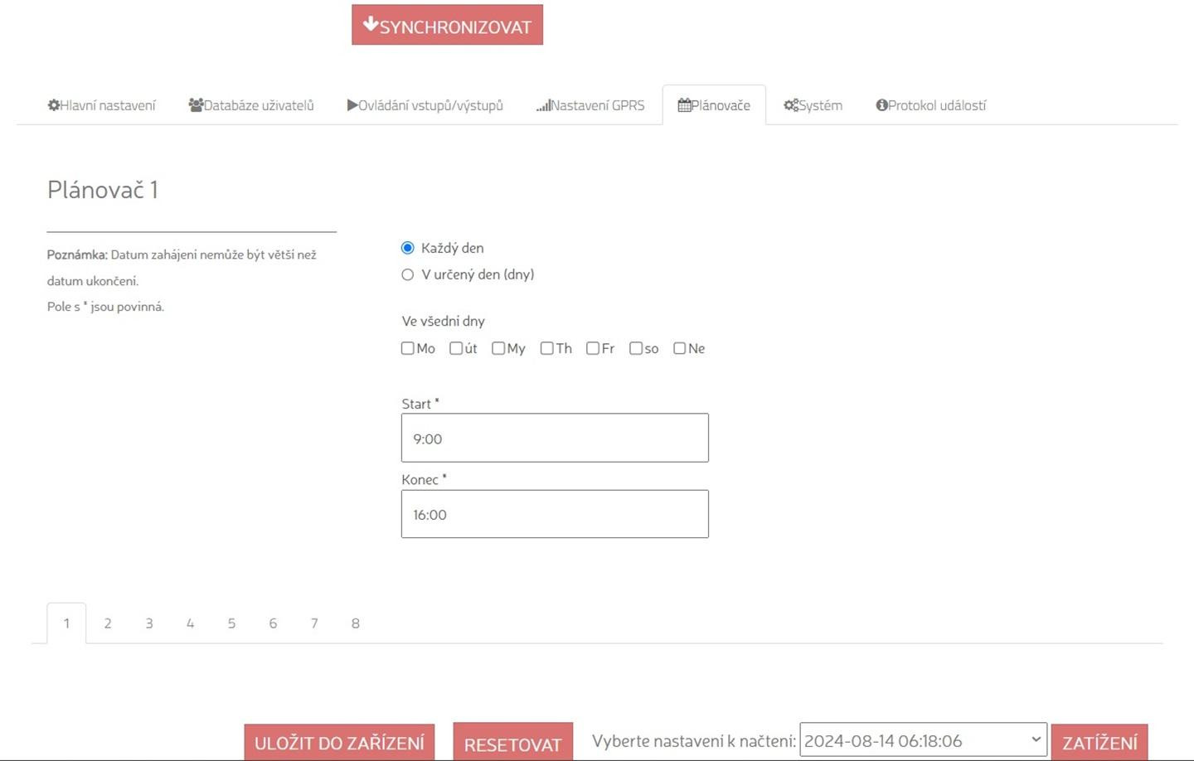This screenshot has height=761, width=1194.
Task: Select the V určený den (dny) option
Action: pos(408,274)
